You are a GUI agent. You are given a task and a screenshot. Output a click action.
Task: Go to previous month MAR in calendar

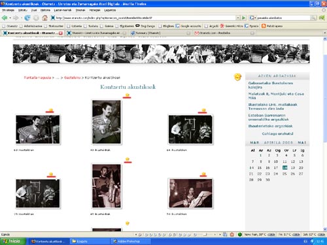[254, 142]
